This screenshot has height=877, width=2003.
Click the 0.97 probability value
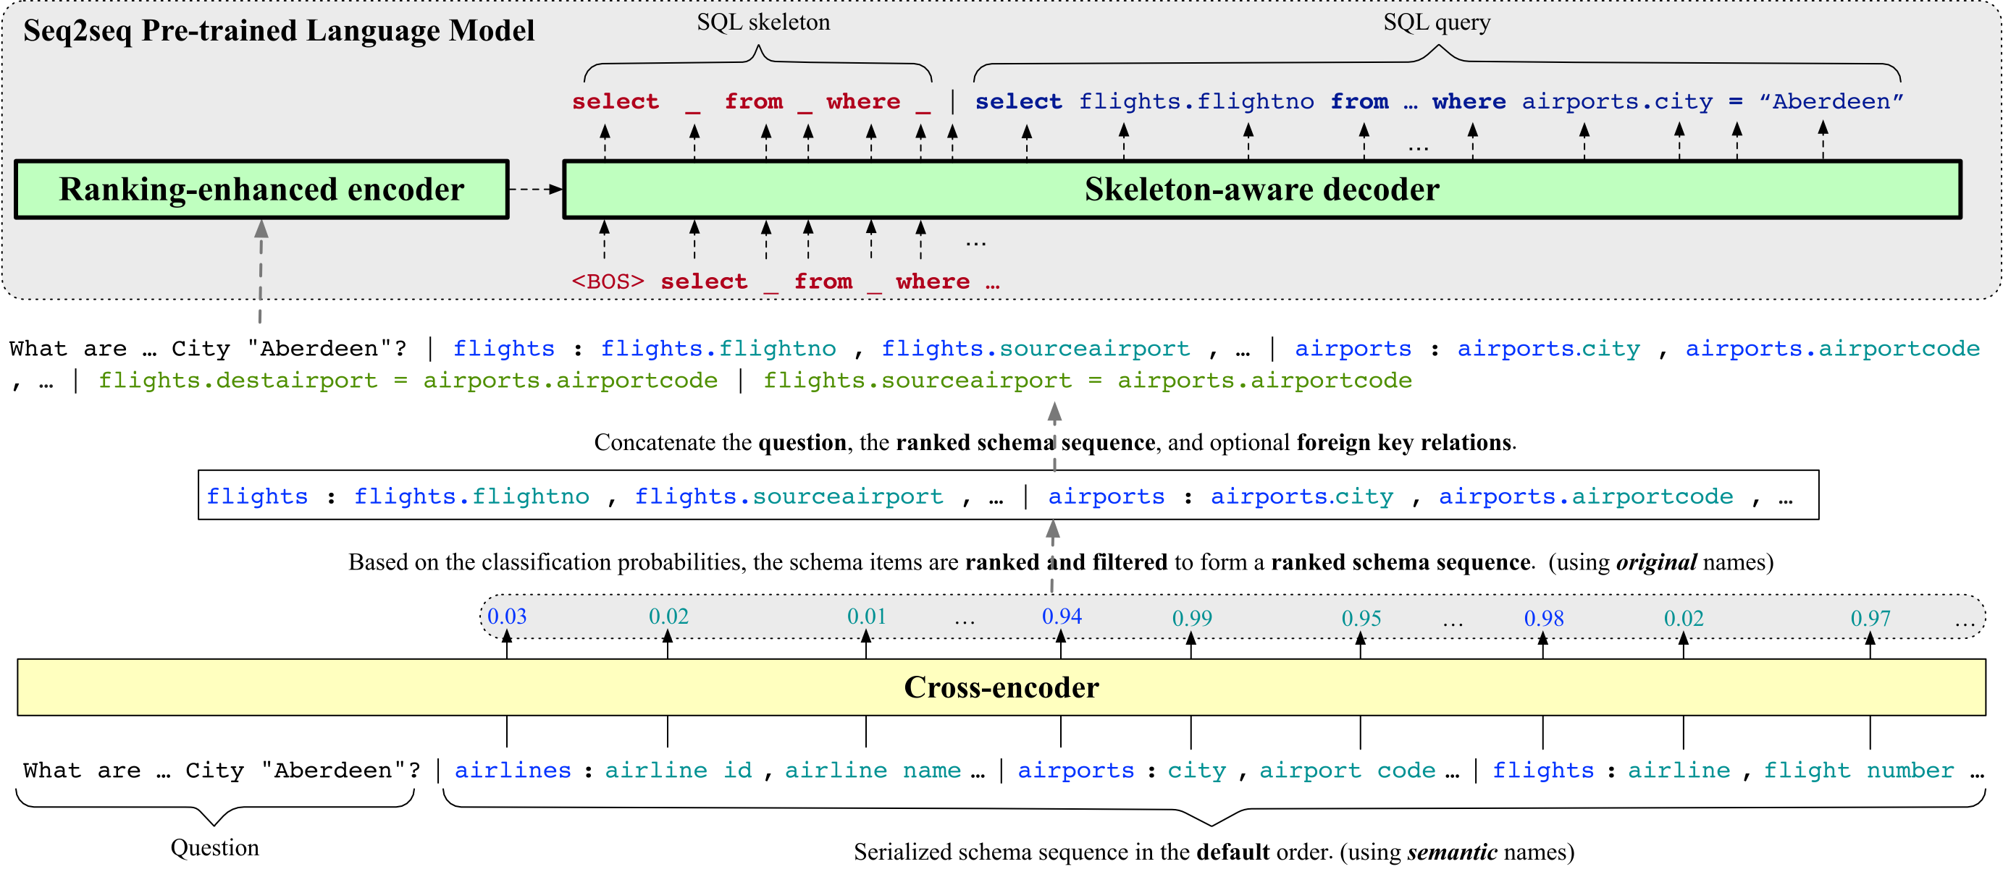(1870, 619)
